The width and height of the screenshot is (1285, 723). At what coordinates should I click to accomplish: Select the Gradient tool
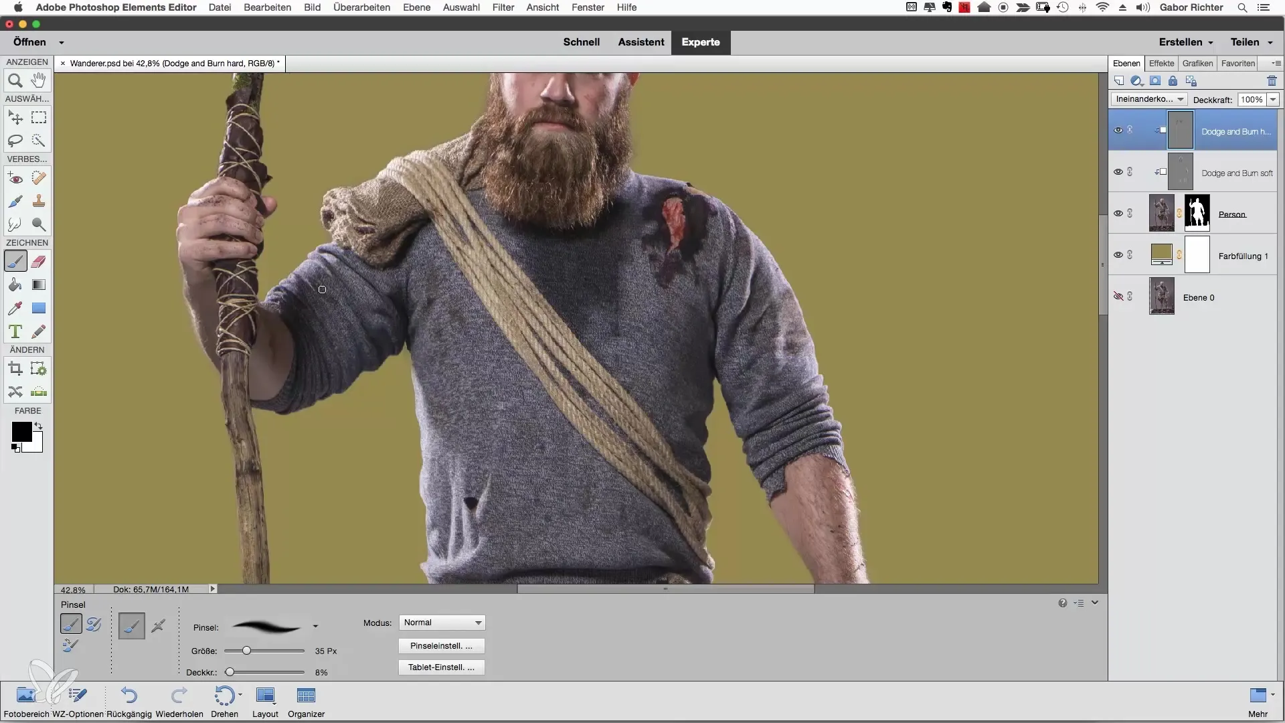39,285
